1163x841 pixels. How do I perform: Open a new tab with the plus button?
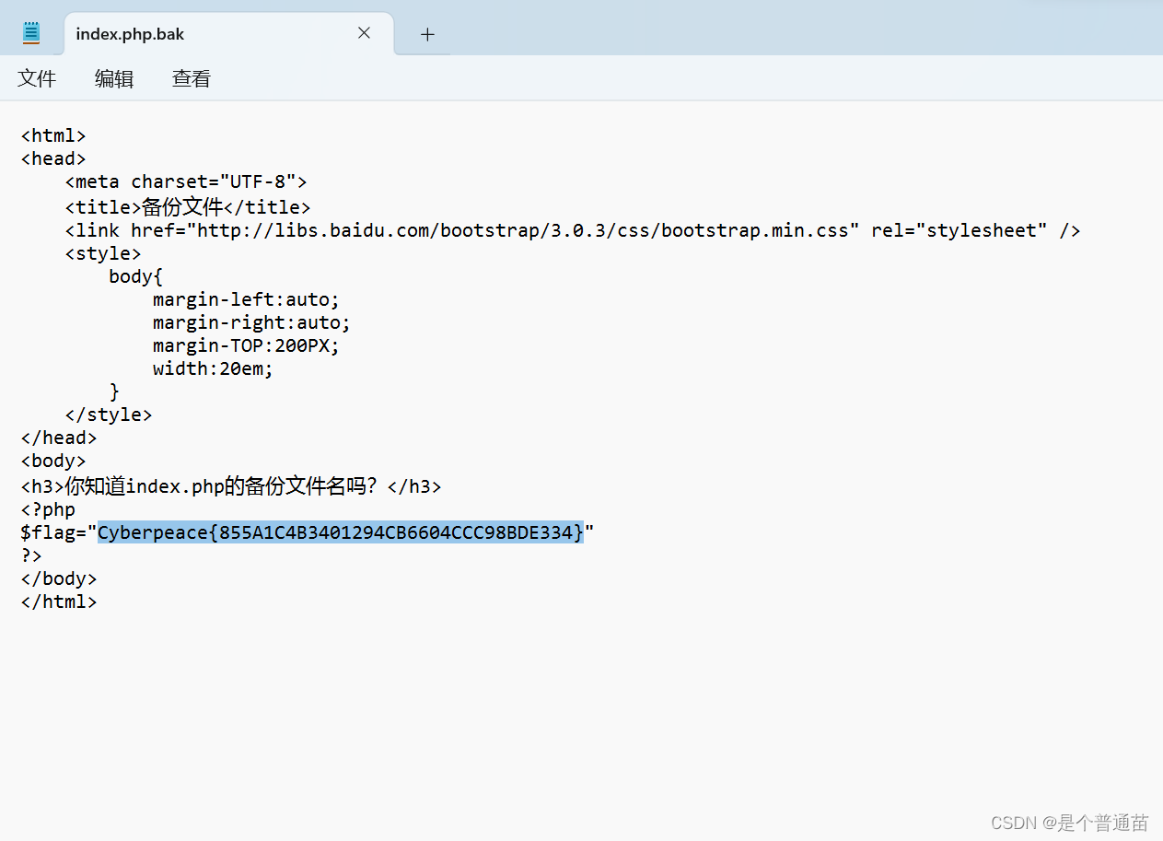pos(426,34)
